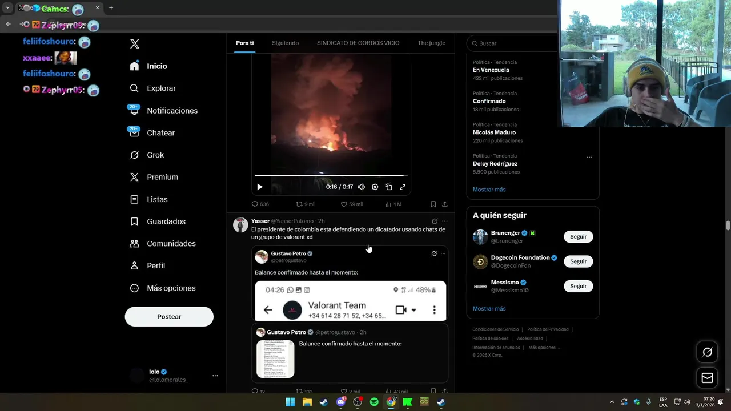Viewport: 731px width, 411px height.
Task: Expand Más opciones in the sidebar
Action: [x=163, y=288]
